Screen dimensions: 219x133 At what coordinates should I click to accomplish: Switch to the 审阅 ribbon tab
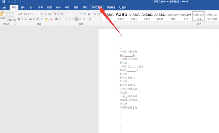click(x=67, y=8)
